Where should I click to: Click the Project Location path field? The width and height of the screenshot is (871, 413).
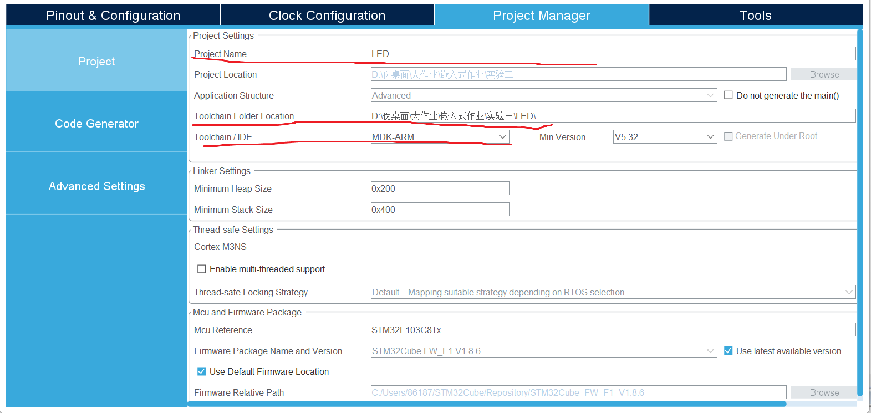(578, 74)
